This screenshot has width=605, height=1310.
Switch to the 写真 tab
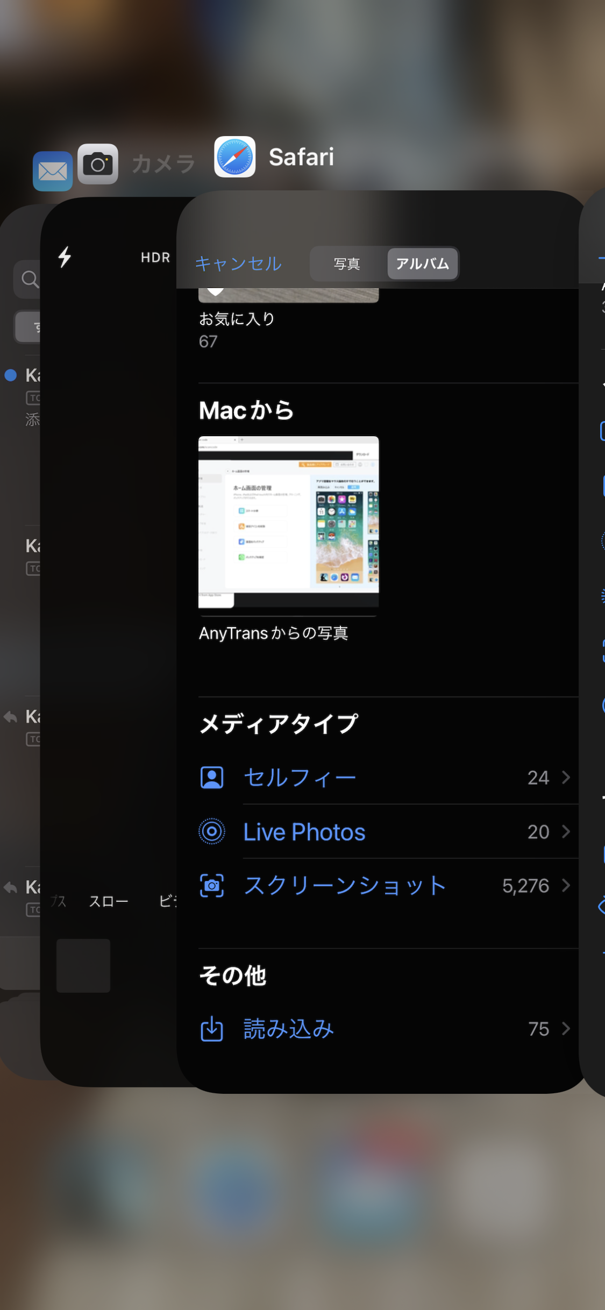347,264
